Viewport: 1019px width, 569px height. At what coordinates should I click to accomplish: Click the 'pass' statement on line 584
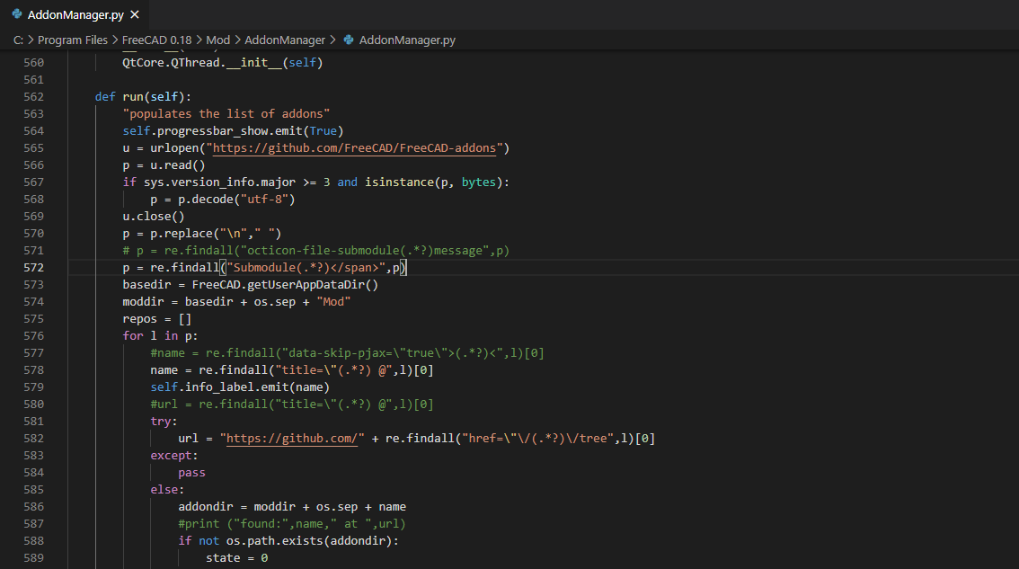click(191, 473)
